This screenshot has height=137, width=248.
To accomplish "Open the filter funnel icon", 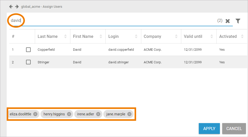I will (238, 21).
